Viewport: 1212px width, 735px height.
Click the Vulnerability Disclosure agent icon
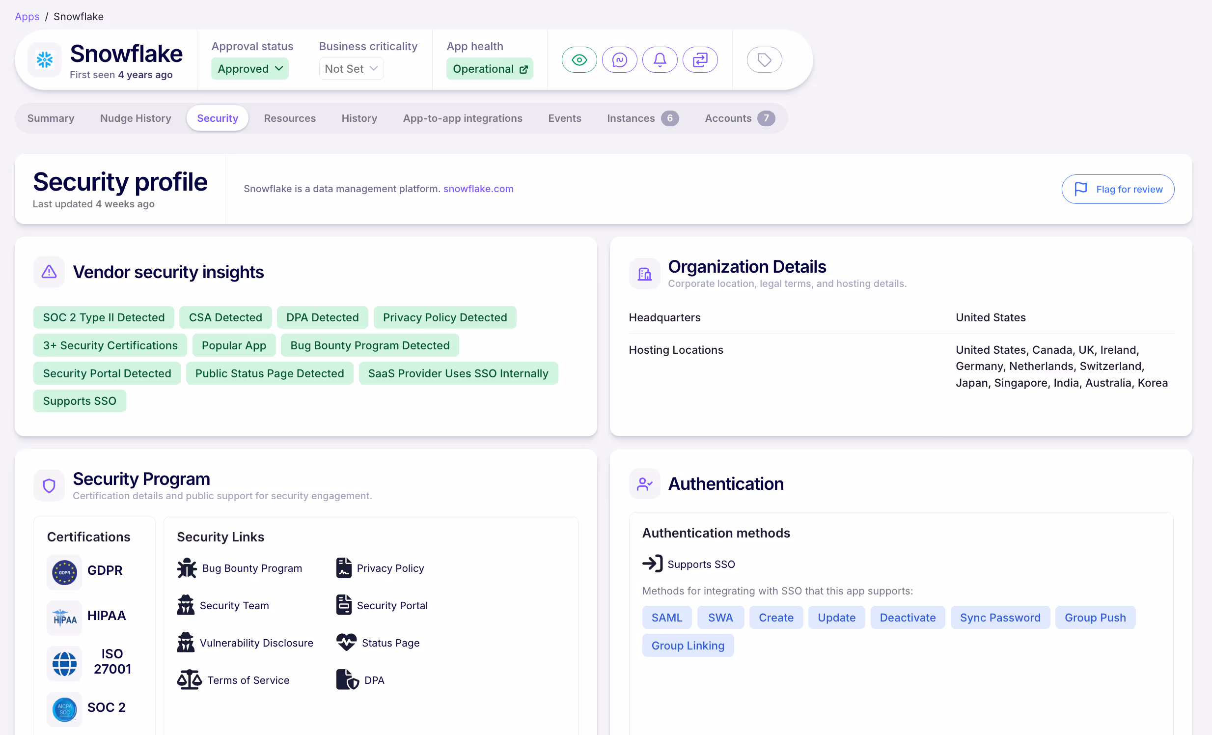[x=186, y=643]
